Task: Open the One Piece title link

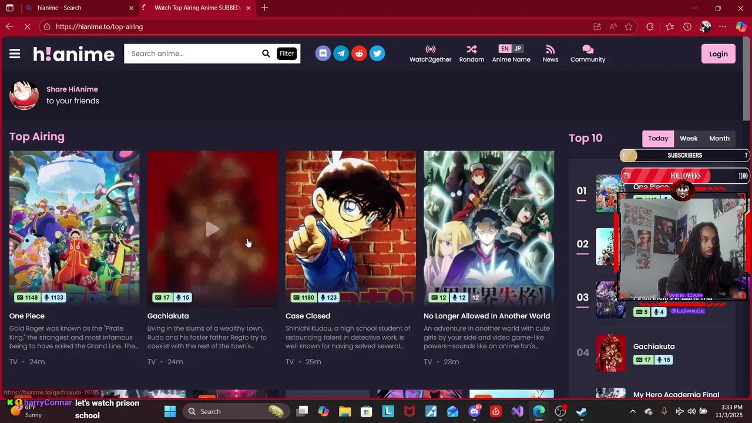Action: 27,316
